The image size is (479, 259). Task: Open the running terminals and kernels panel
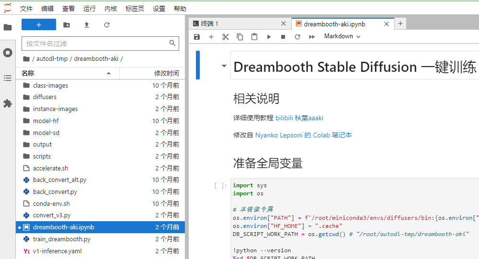(8, 53)
